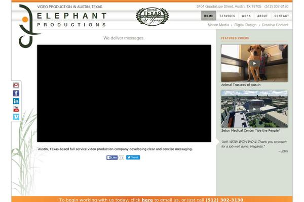Click the Austin, Texas-based company description text
This screenshot has width=304, height=202.
[115, 149]
